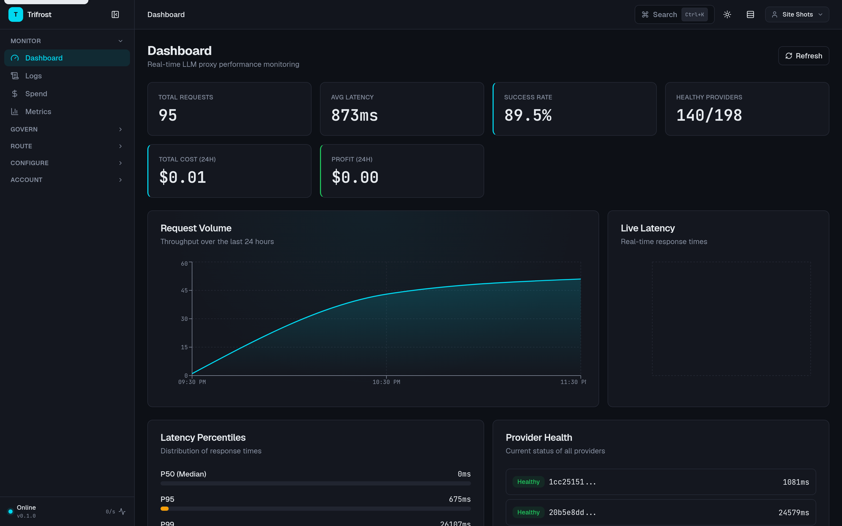Click the P95 progress bar
This screenshot has width=842, height=526.
(x=315, y=509)
